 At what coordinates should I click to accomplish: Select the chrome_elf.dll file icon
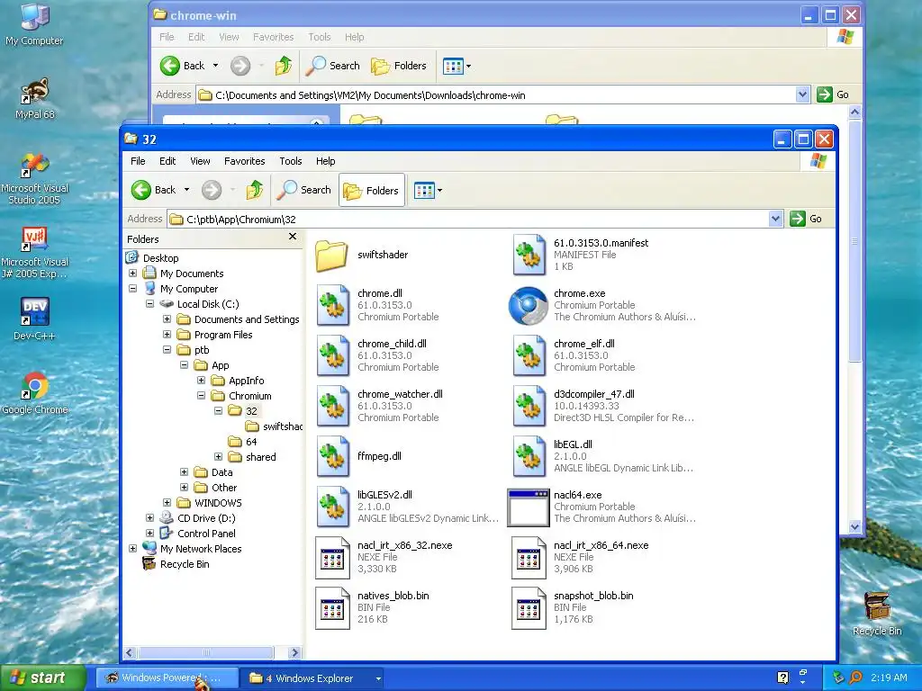(529, 355)
